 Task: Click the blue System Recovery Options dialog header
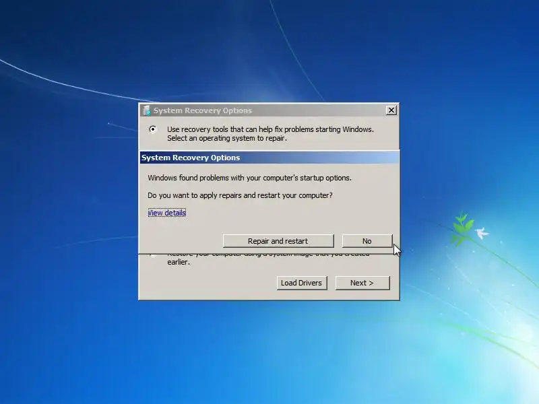pyautogui.click(x=269, y=158)
